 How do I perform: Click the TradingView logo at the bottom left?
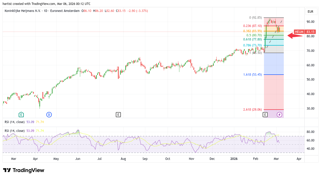click(x=24, y=170)
